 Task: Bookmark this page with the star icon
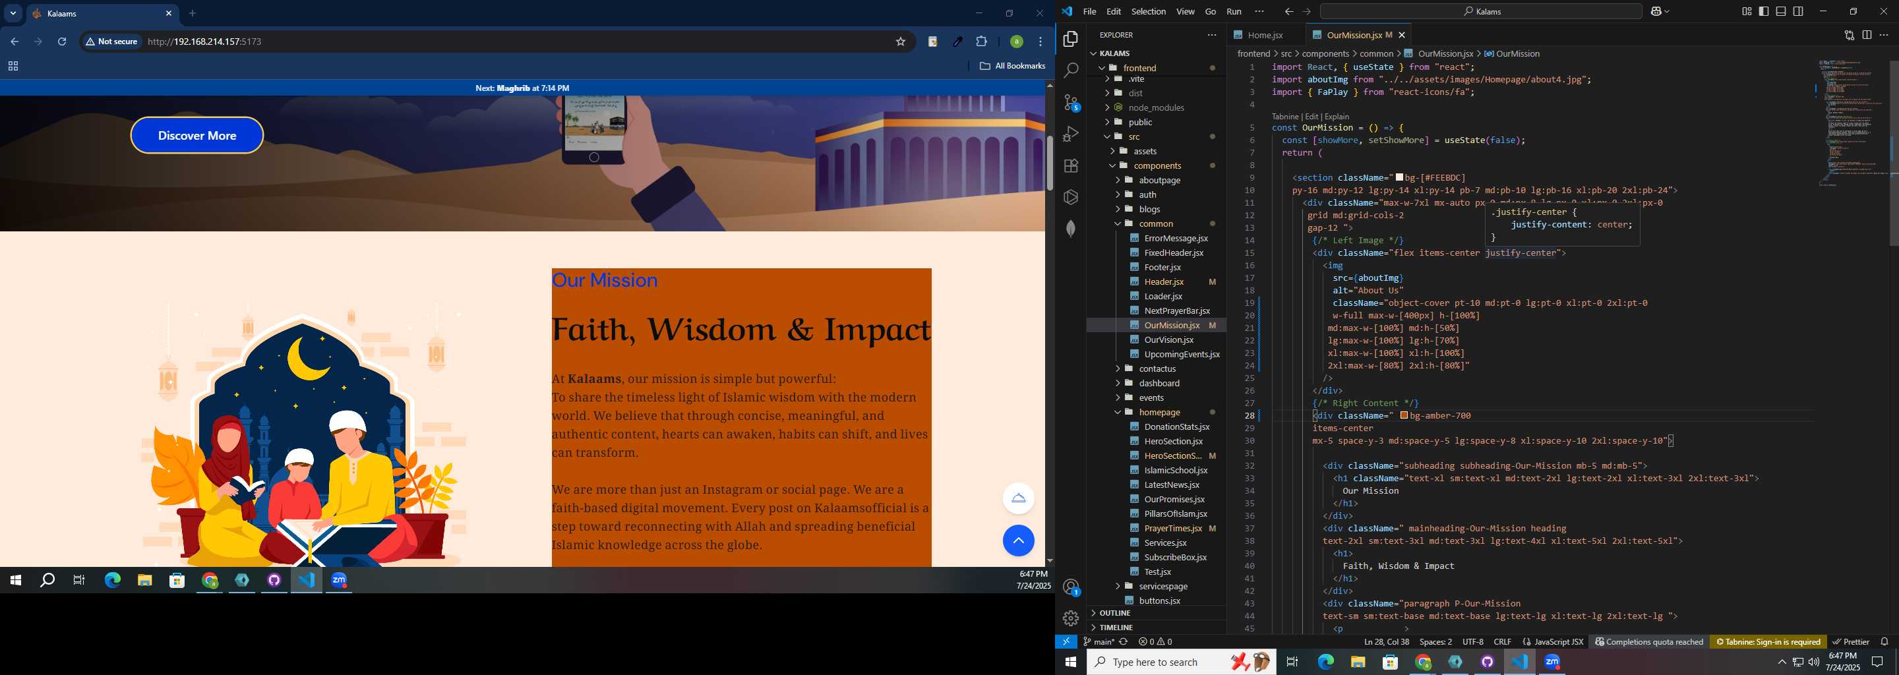pyautogui.click(x=900, y=42)
